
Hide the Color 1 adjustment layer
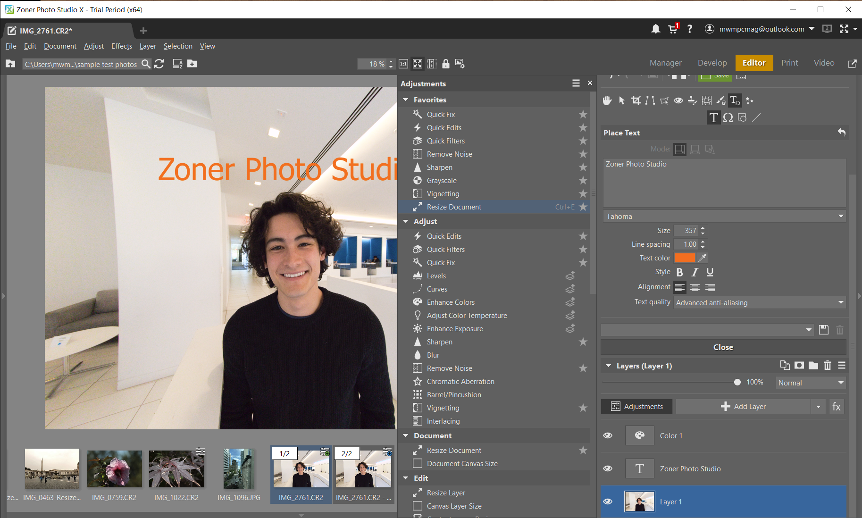pos(608,435)
